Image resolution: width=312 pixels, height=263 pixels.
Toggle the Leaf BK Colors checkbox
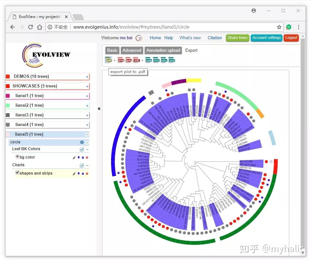pyautogui.click(x=81, y=150)
